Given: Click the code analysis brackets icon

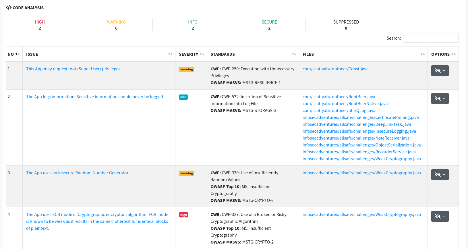Looking at the screenshot, I should [9, 7].
